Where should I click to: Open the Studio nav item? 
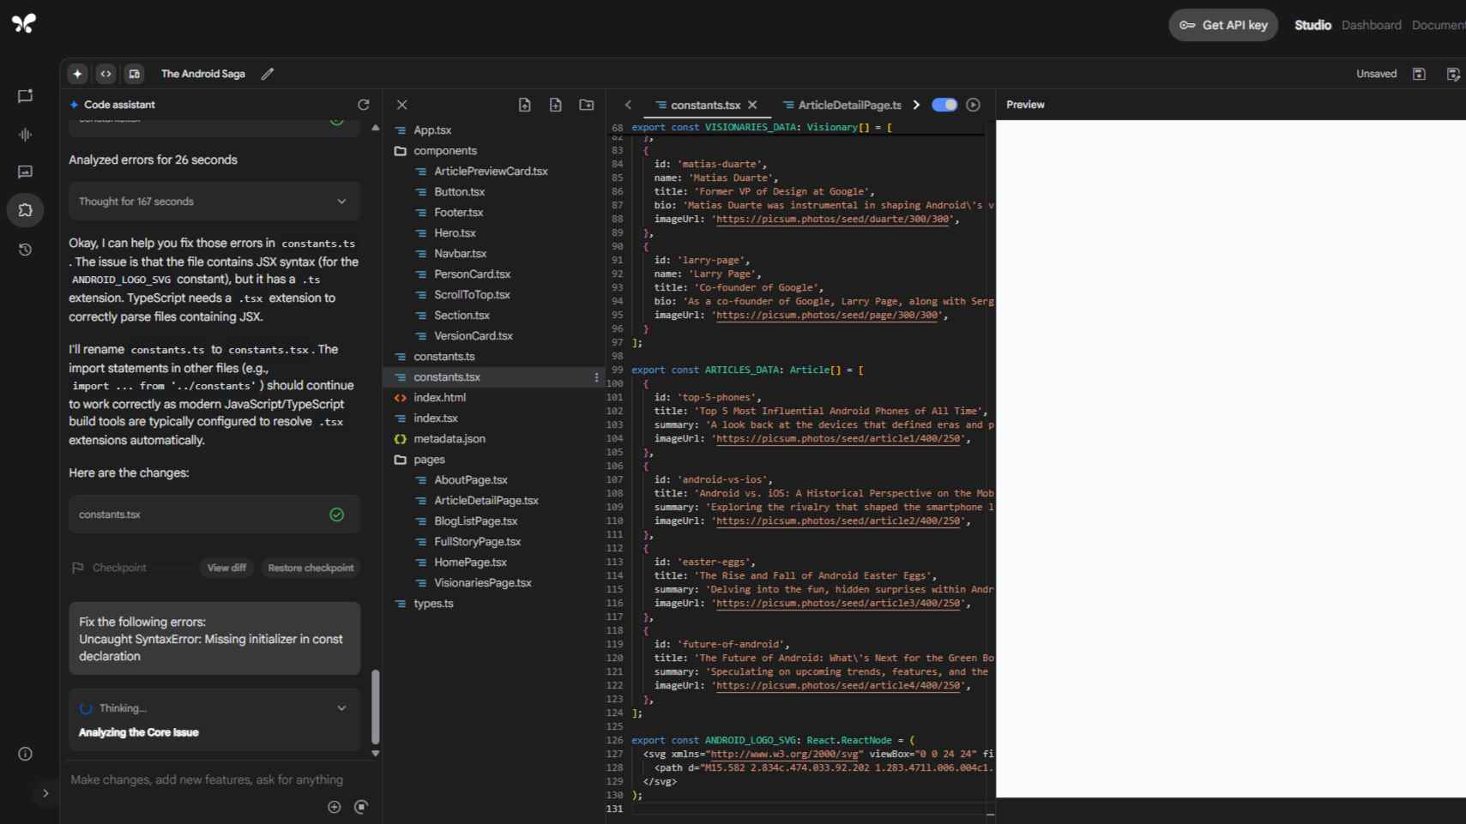[1312, 25]
